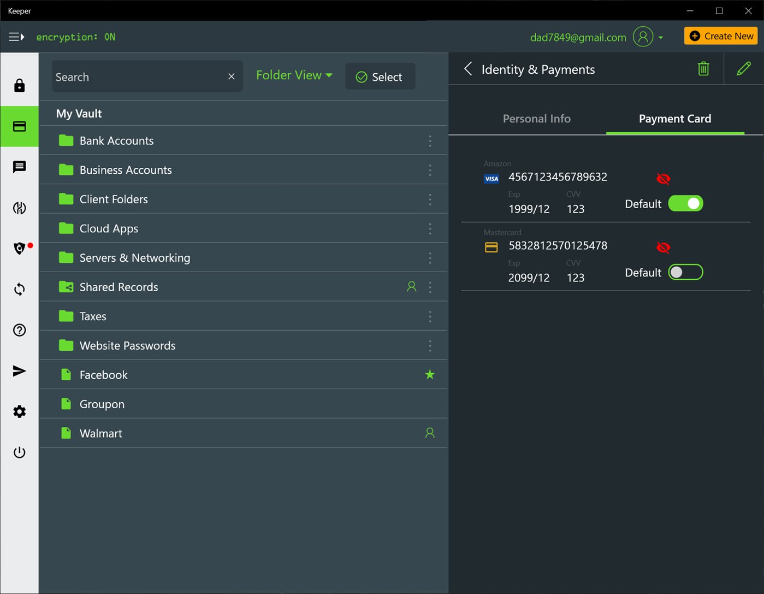Viewport: 764px width, 594px height.
Task: Open the Folder View dropdown
Action: pos(294,75)
